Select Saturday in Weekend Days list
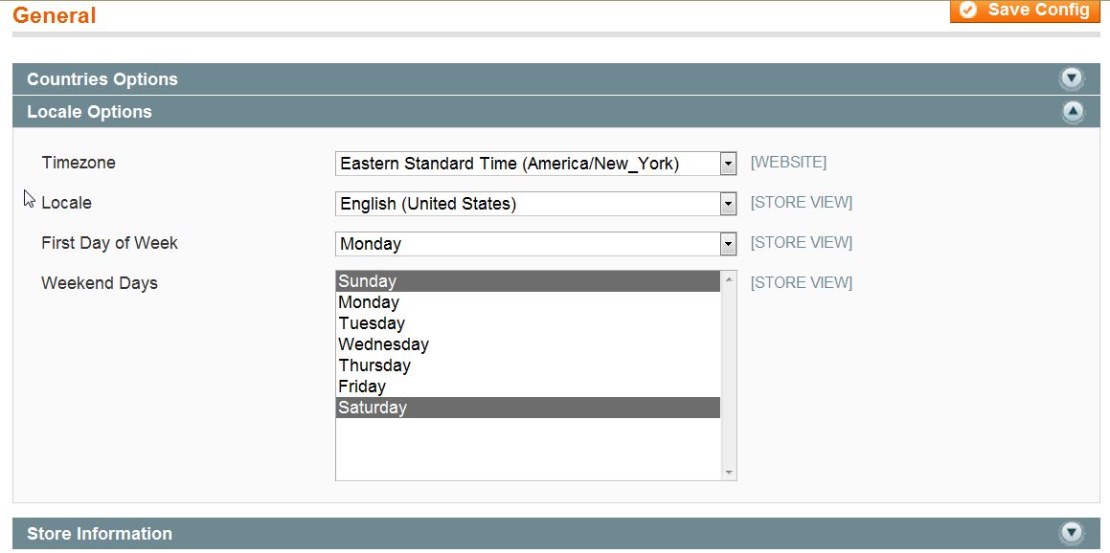 tap(373, 408)
